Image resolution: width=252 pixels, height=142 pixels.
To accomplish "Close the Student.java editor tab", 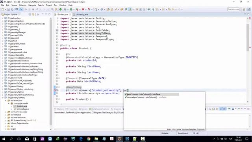I will 70,15.
